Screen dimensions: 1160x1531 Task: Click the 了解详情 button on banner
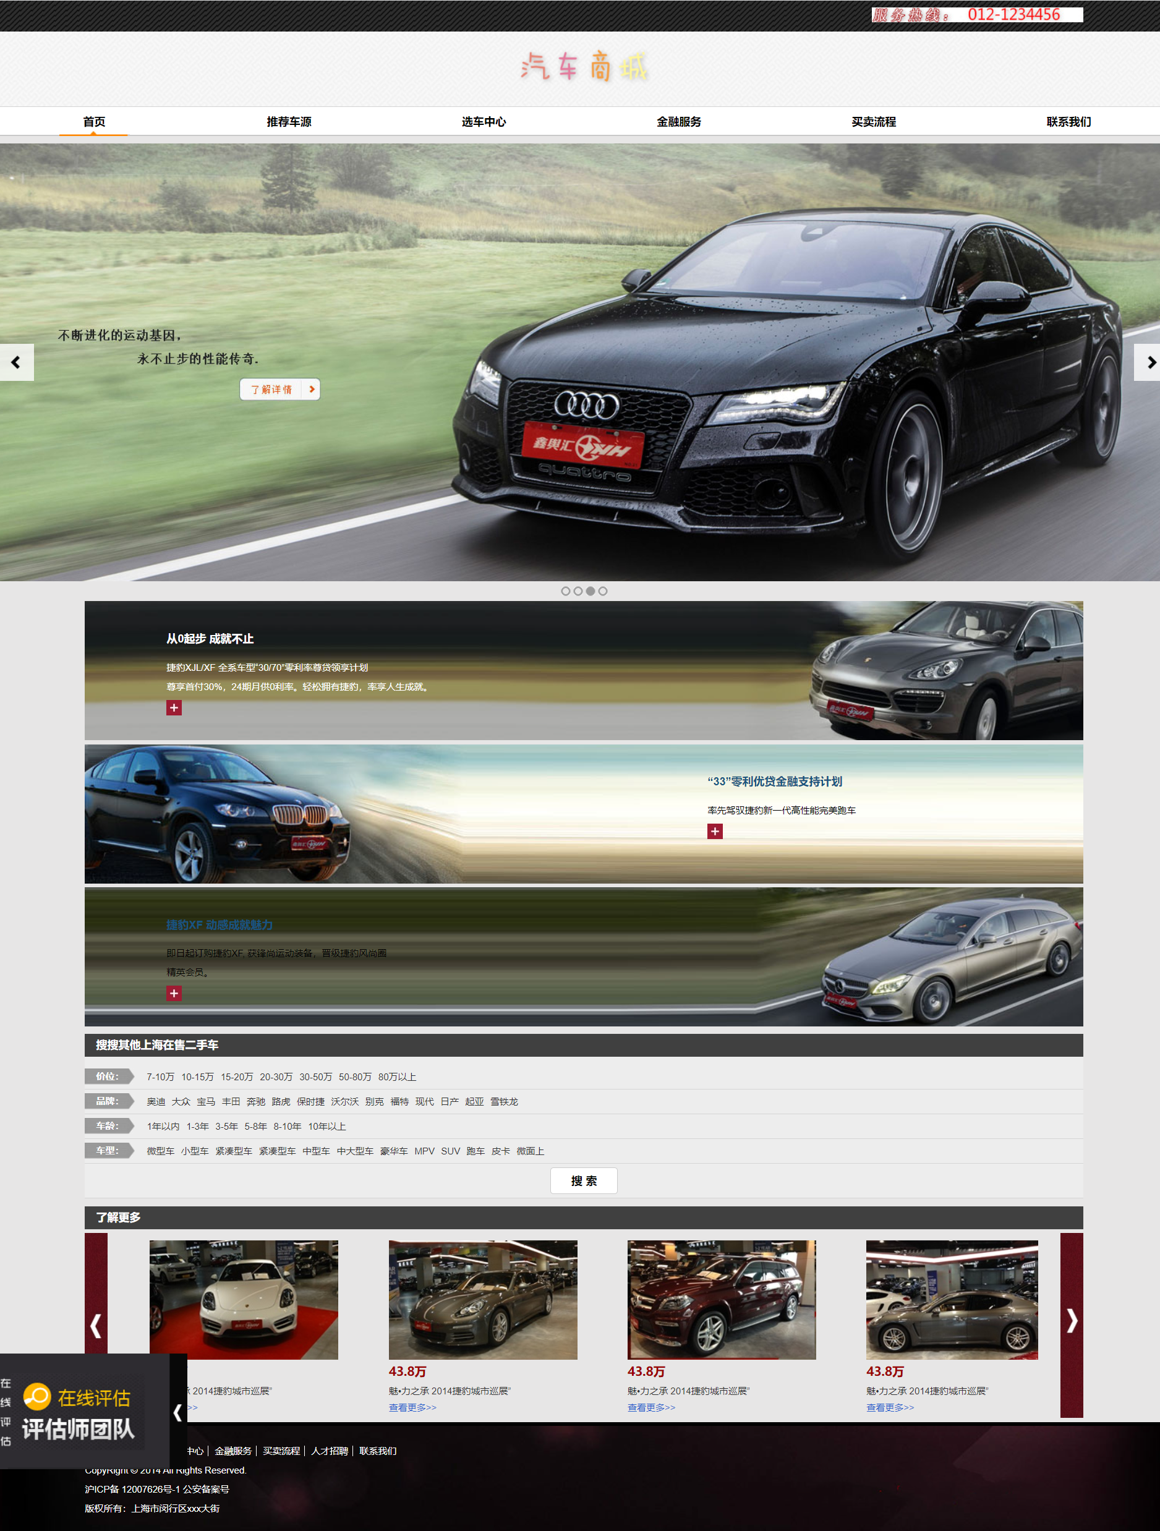coord(279,389)
